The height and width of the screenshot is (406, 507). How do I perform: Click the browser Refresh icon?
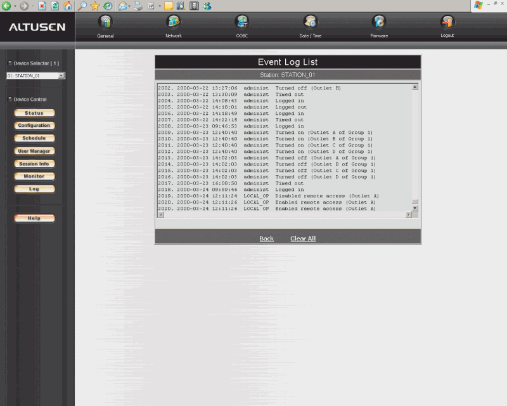click(55, 6)
